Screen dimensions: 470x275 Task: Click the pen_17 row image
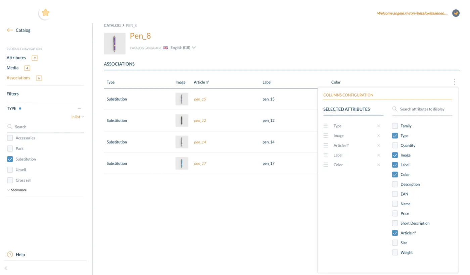182,164
